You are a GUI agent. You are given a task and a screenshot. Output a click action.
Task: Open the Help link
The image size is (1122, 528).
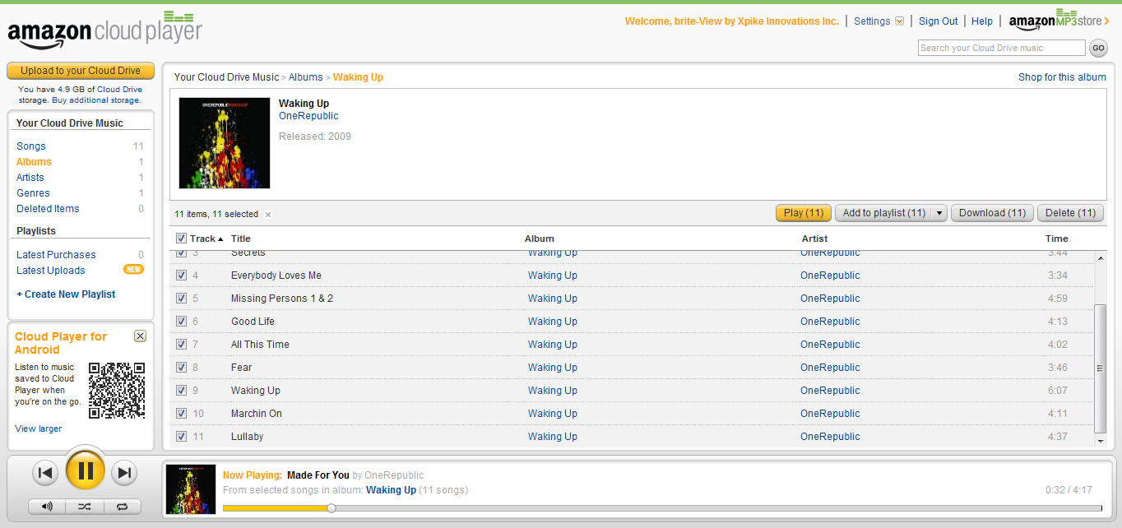pos(982,21)
